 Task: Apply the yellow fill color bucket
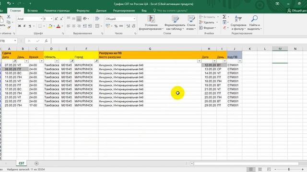[50, 26]
